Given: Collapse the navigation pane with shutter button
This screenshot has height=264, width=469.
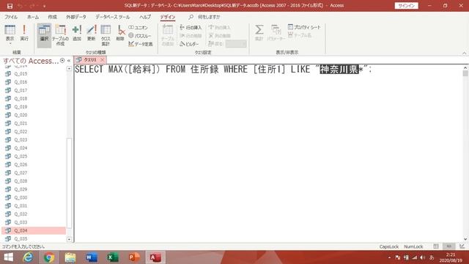Looking at the screenshot, I should click(x=69, y=60).
